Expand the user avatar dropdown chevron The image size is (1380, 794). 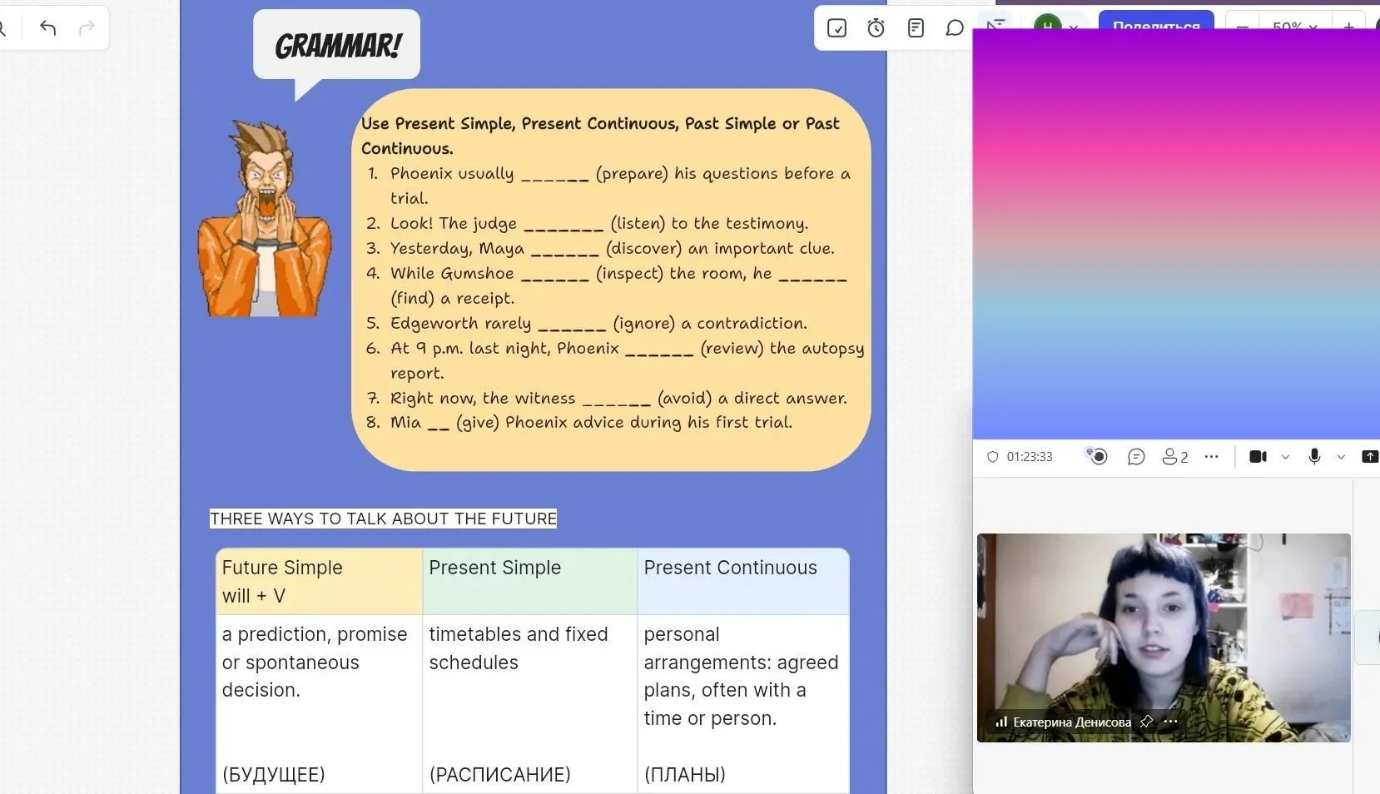[x=1074, y=27]
